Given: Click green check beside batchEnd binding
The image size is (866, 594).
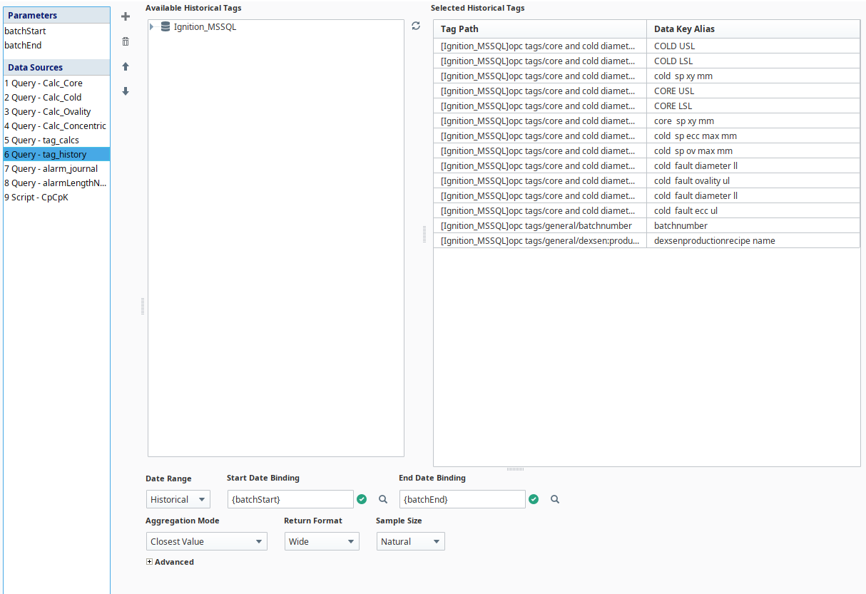Looking at the screenshot, I should (534, 499).
